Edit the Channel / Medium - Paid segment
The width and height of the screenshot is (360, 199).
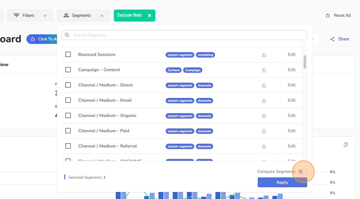(x=292, y=131)
